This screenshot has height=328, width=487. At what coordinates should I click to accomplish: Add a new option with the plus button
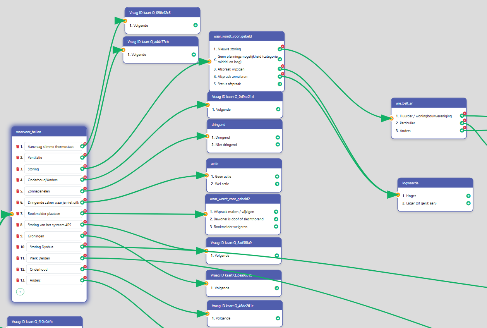[x=20, y=292]
